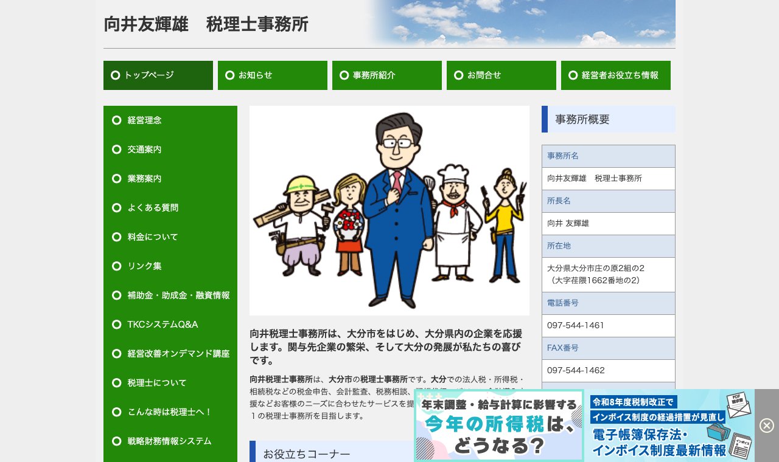Screen dimensions: 779x462
Task: Go to お知らせ in the top menu
Action: click(273, 75)
